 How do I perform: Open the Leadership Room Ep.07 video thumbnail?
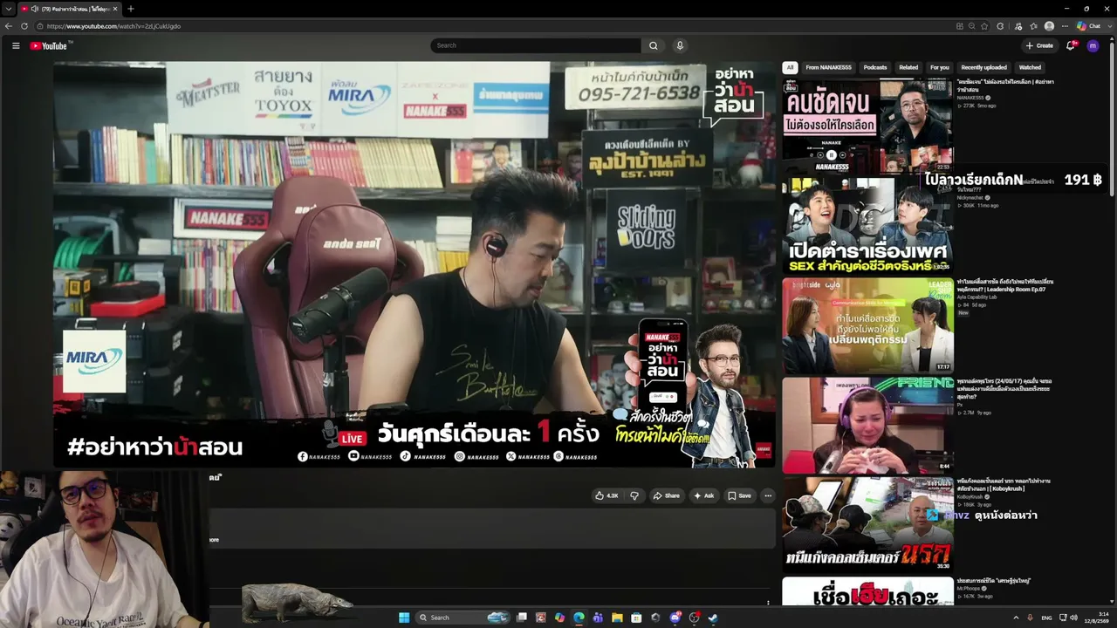[x=867, y=324]
